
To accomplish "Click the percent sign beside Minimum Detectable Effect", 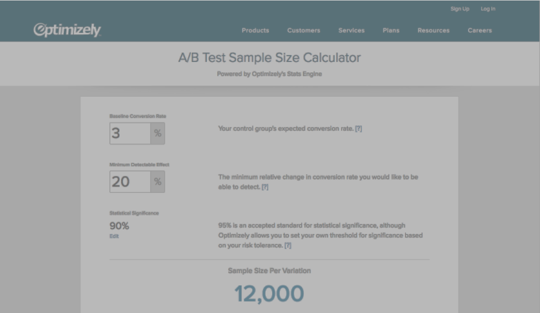I will 158,182.
